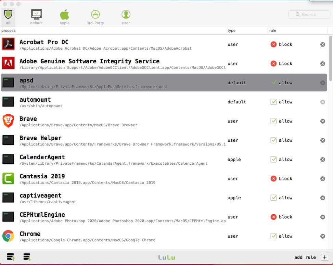Focus the Search field
The image size is (333, 265).
point(309,14)
